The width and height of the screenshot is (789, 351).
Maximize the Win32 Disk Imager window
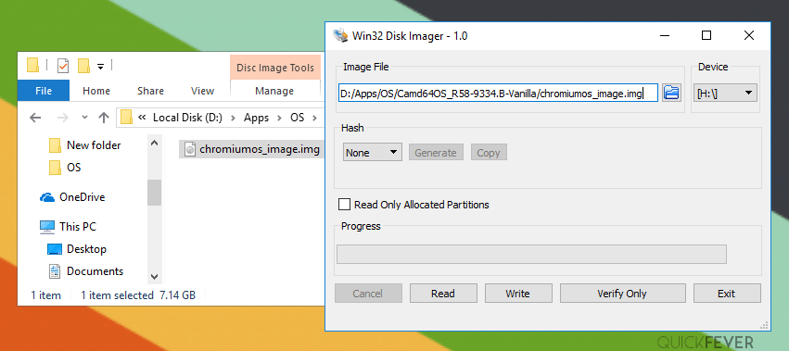[706, 35]
